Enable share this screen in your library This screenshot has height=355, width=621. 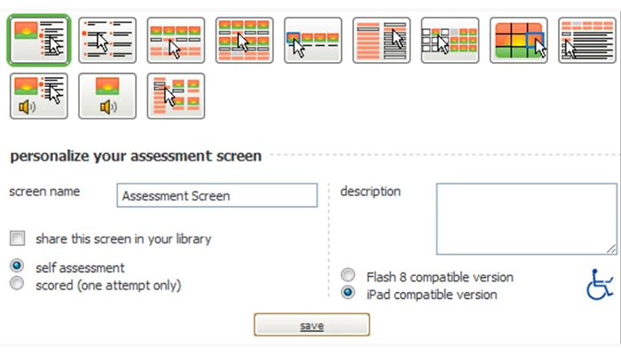click(x=17, y=238)
